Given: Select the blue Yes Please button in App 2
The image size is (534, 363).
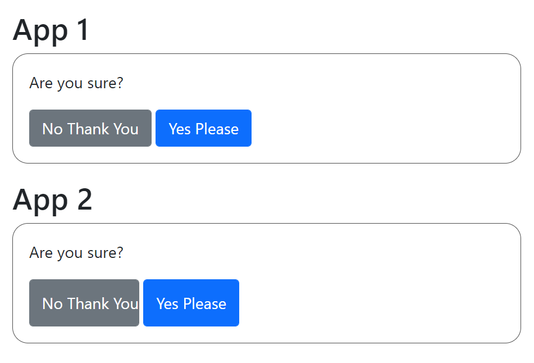Looking at the screenshot, I should [x=191, y=303].
